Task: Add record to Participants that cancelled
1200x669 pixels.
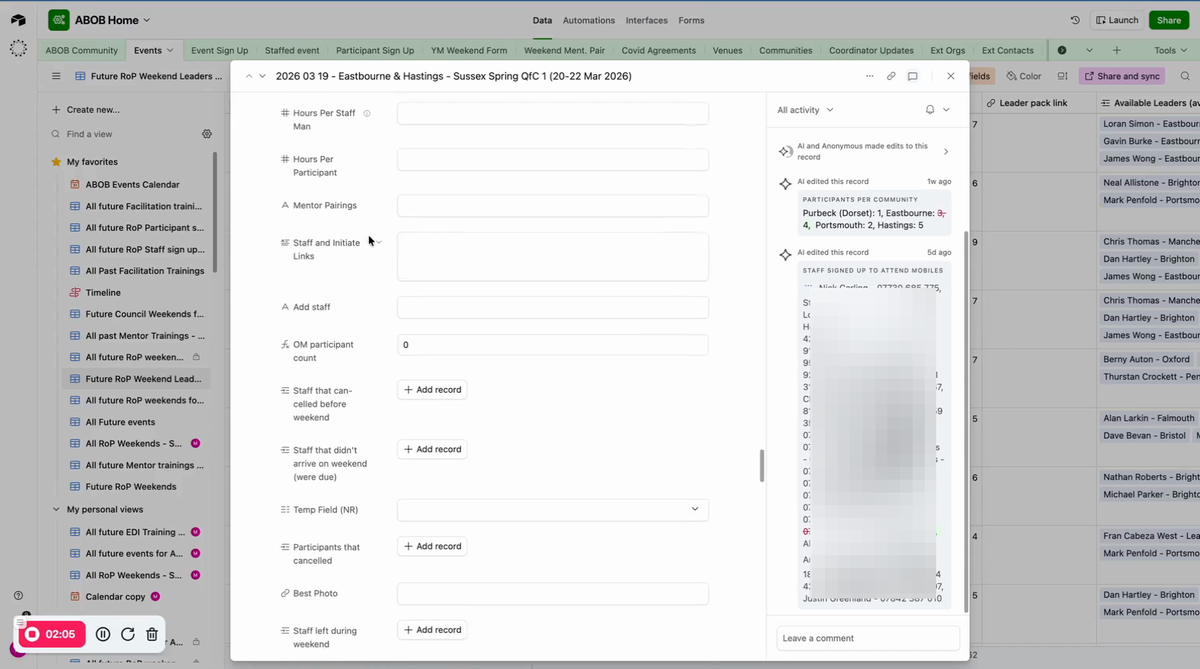Action: pos(432,547)
